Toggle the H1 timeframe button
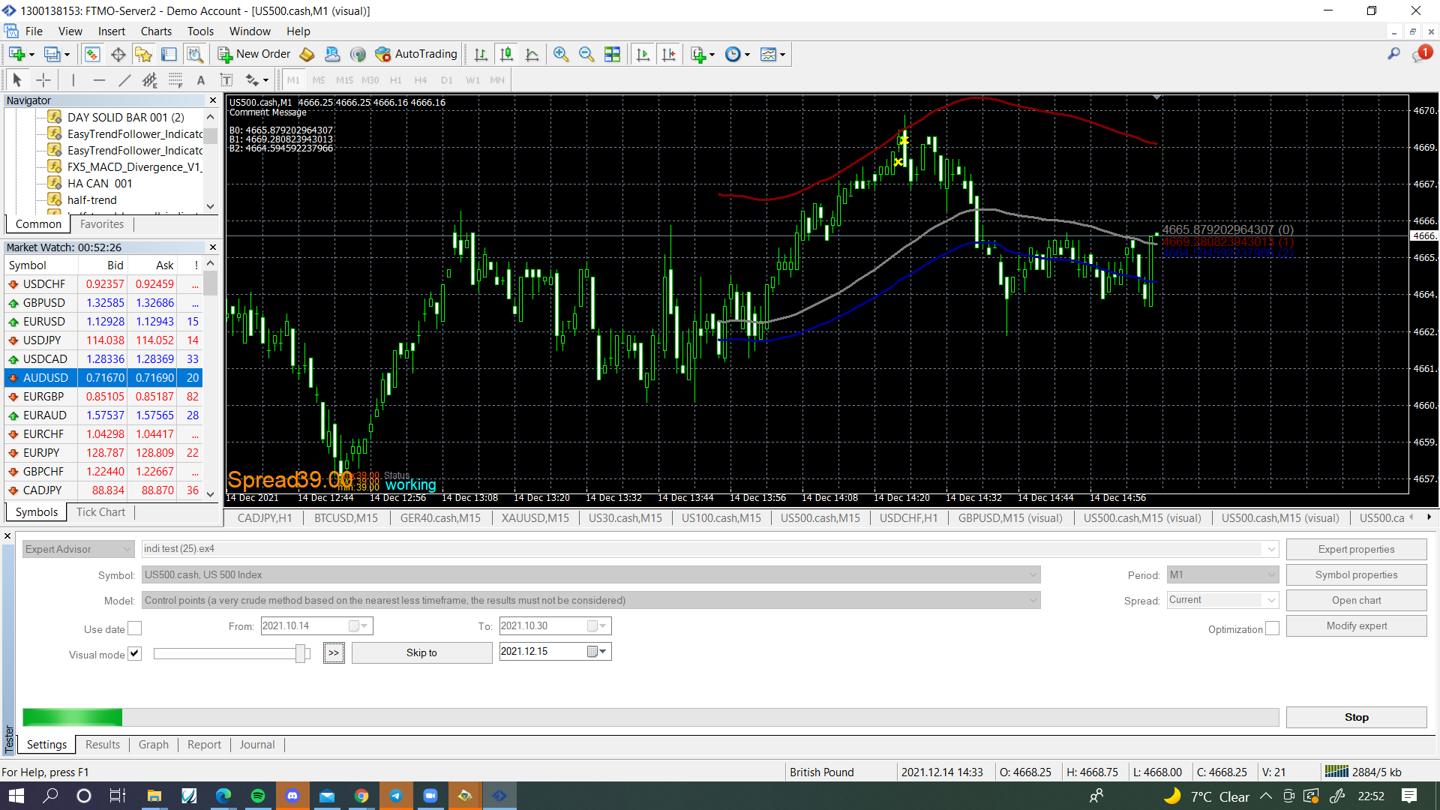This screenshot has height=810, width=1440. point(395,80)
